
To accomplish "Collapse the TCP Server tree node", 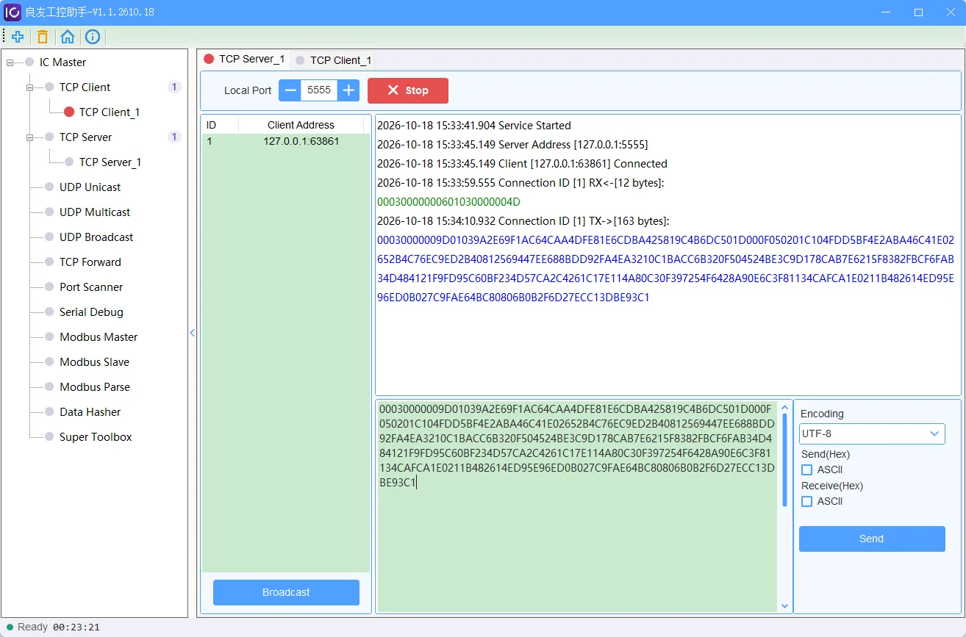I will click(x=30, y=137).
